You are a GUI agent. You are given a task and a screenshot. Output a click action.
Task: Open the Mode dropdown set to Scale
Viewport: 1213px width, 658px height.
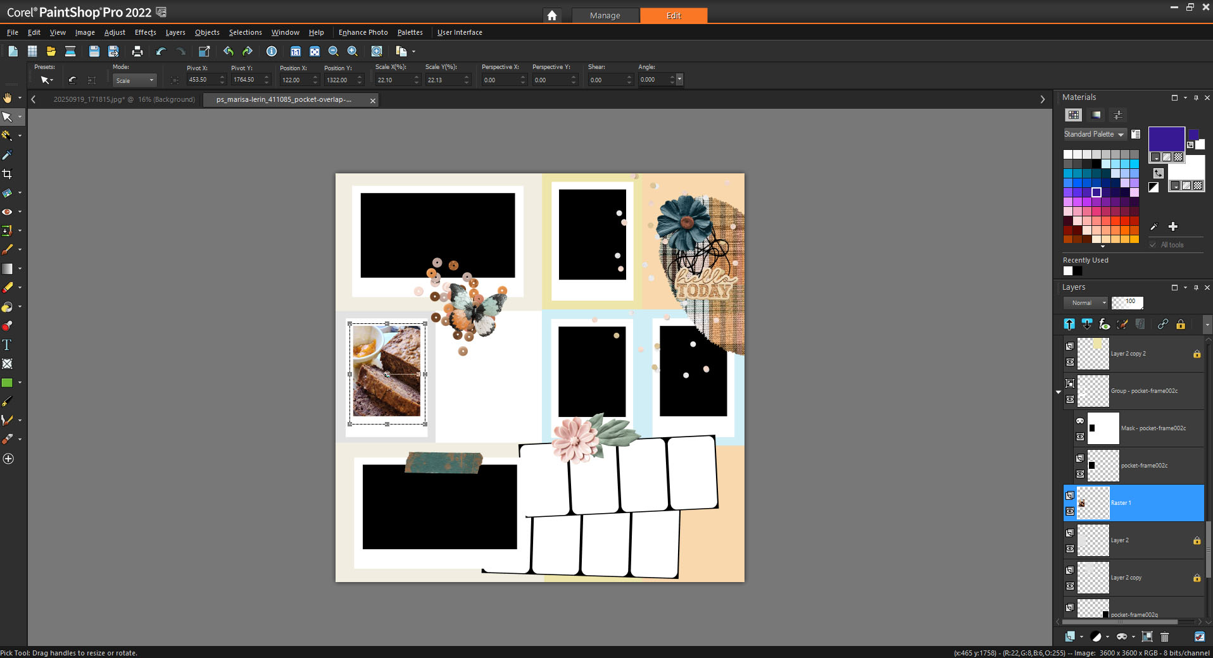pyautogui.click(x=135, y=80)
